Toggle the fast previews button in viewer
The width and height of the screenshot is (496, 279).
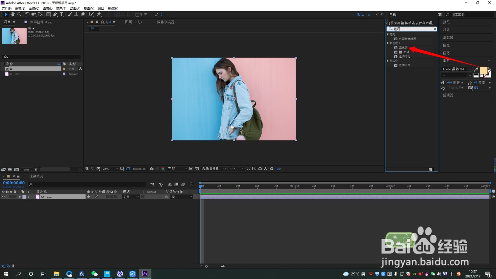254,169
